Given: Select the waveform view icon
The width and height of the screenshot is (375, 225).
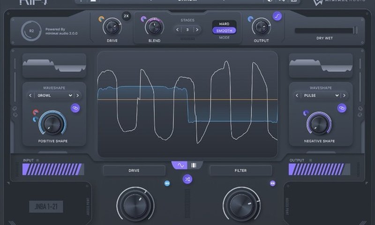Looking at the screenshot, I should (180, 165).
